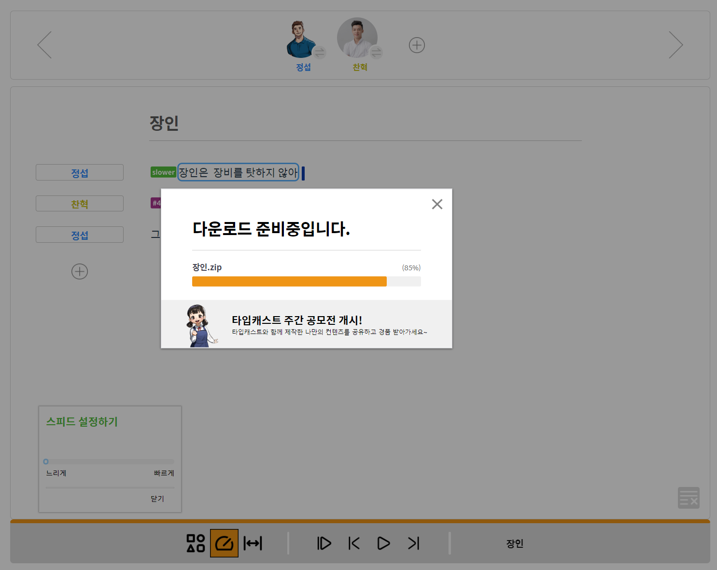
Task: Swap the 찬혁 character via swap icon
Action: [376, 52]
